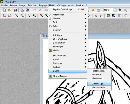Screen dimensions: 130x104
Task: Open the Edition menu
Action: pos(14,5)
